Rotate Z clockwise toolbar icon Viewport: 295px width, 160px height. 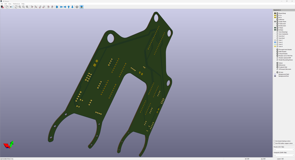coord(48,7)
